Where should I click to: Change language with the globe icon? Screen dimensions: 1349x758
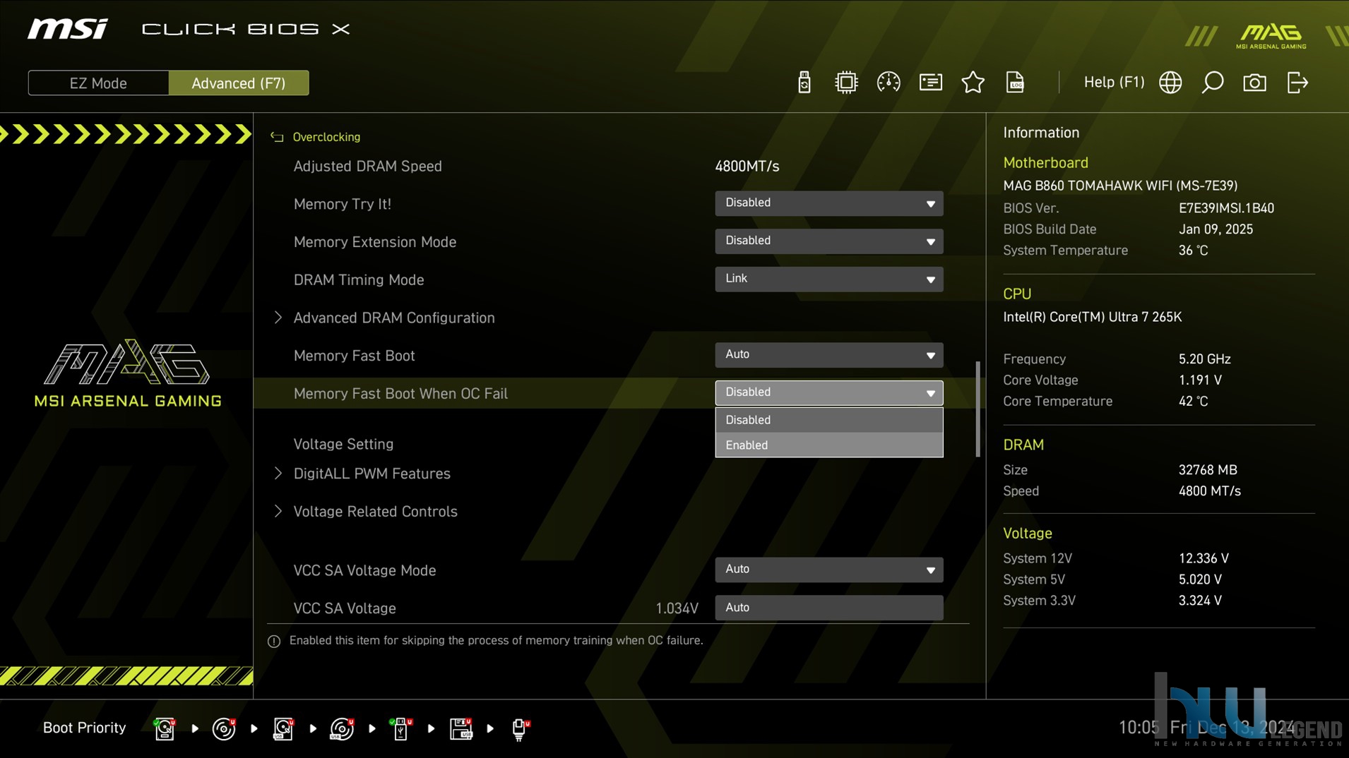point(1170,83)
